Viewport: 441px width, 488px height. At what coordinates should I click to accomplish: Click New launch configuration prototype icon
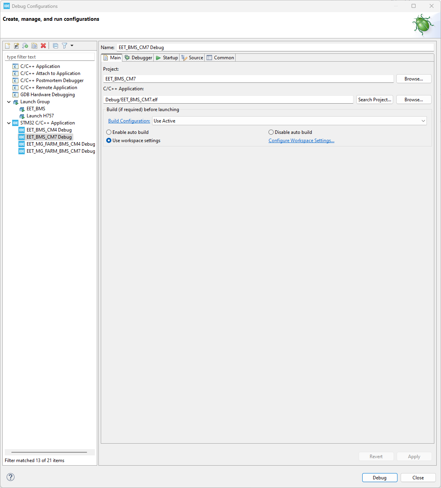point(16,46)
